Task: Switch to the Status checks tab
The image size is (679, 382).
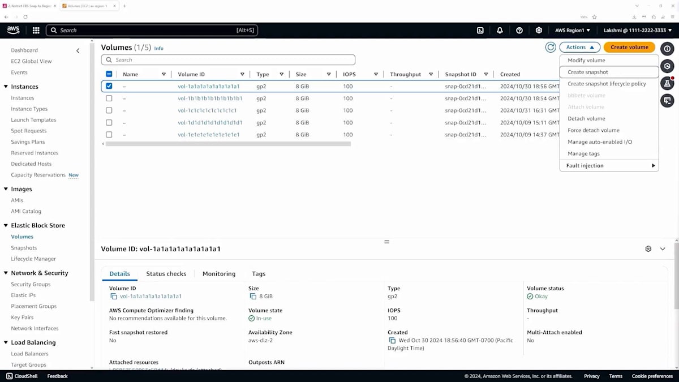Action: coord(166,274)
